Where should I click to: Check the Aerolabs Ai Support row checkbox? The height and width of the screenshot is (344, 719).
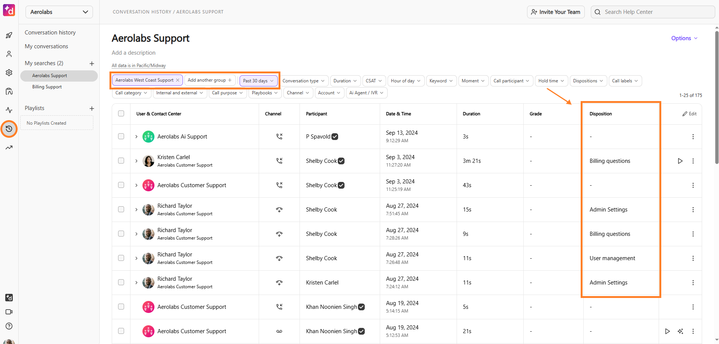[121, 136]
